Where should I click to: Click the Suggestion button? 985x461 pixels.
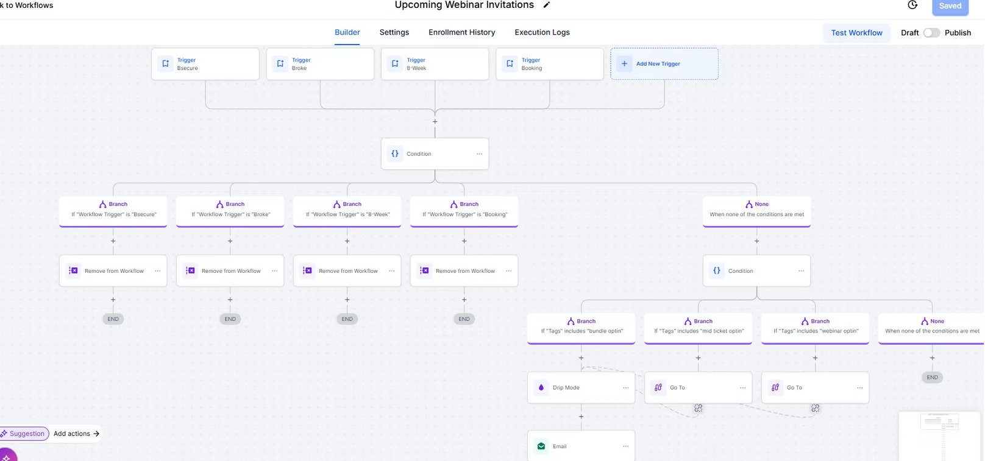[24, 434]
